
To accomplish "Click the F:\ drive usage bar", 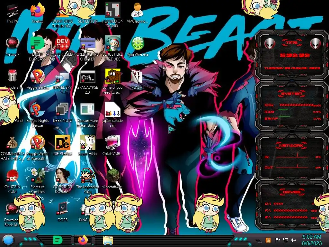I will coord(290,210).
